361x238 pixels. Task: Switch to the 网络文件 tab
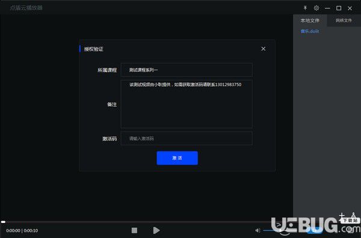344,20
